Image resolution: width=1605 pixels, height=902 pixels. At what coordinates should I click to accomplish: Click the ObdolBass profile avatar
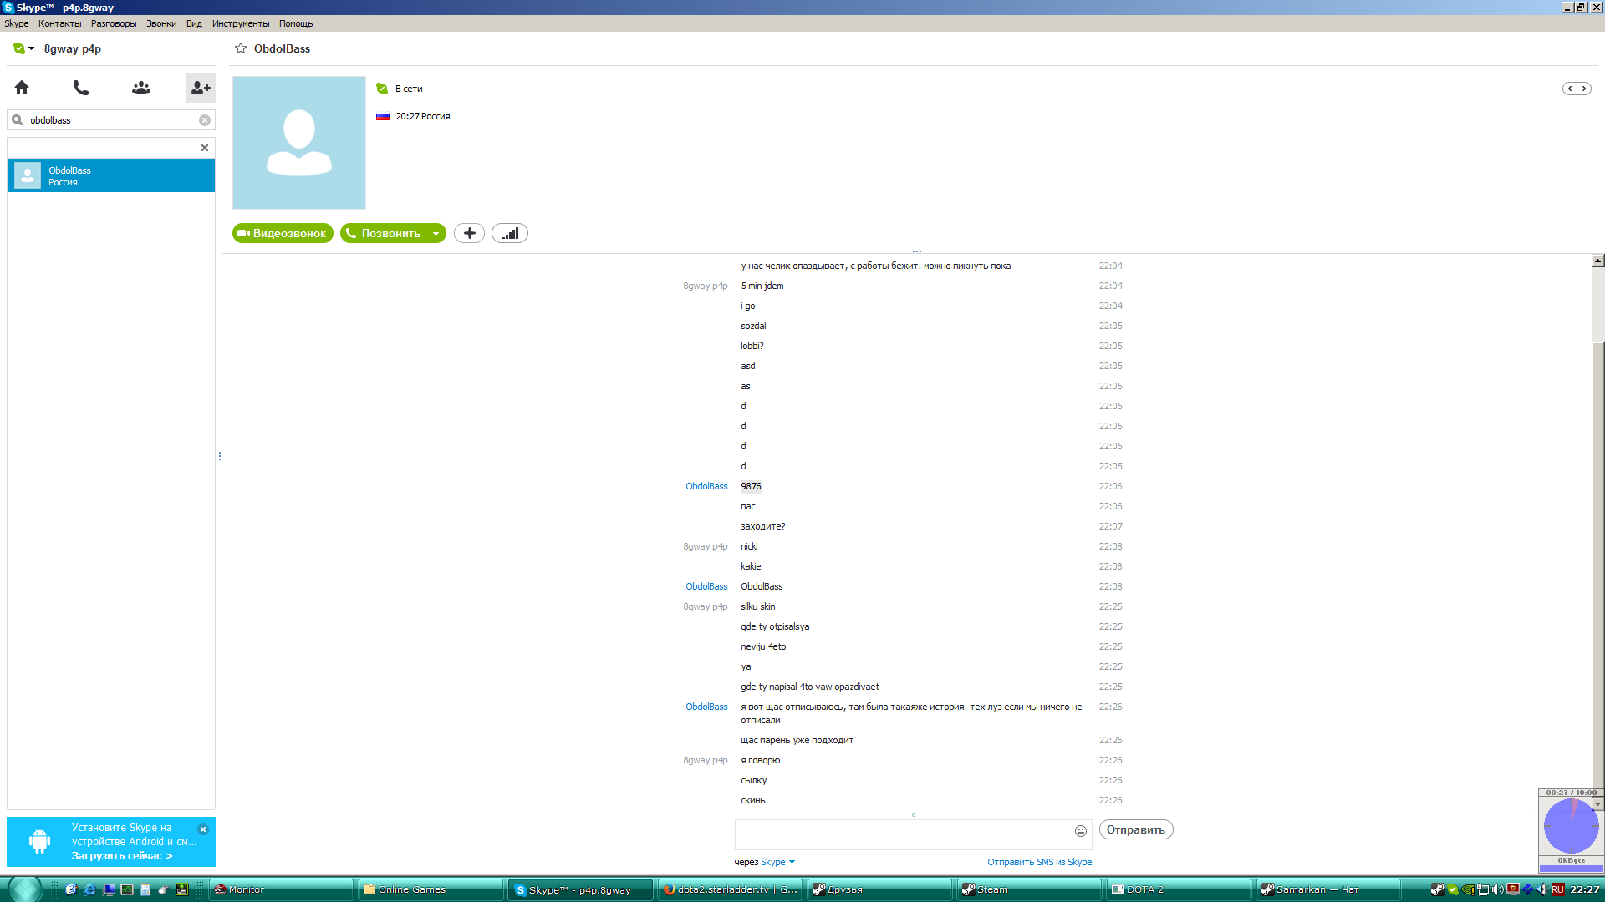click(299, 143)
